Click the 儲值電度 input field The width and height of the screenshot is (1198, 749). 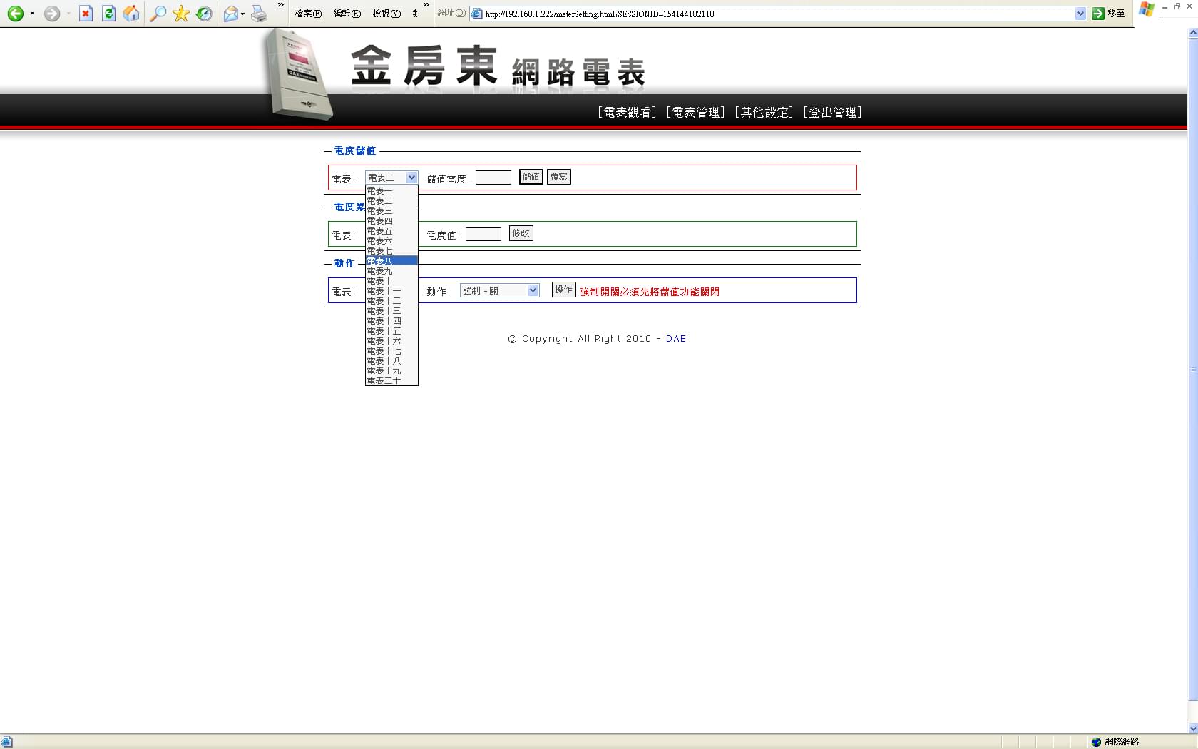(493, 178)
